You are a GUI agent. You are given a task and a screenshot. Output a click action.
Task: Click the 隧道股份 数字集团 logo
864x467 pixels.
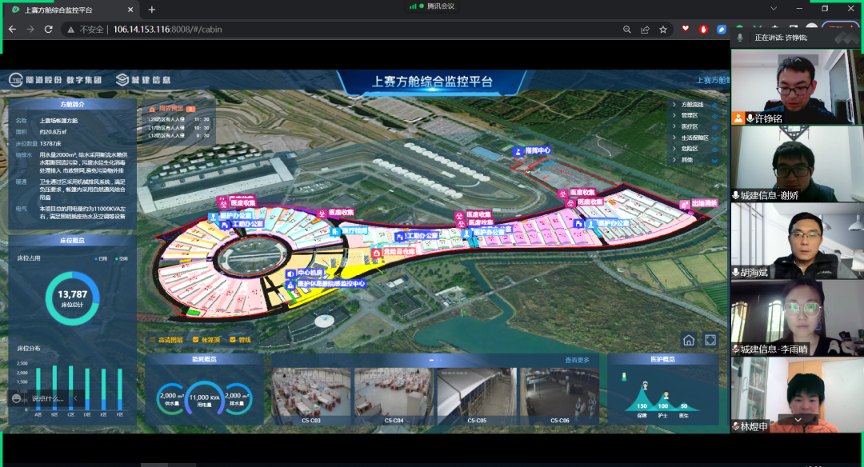click(56, 80)
